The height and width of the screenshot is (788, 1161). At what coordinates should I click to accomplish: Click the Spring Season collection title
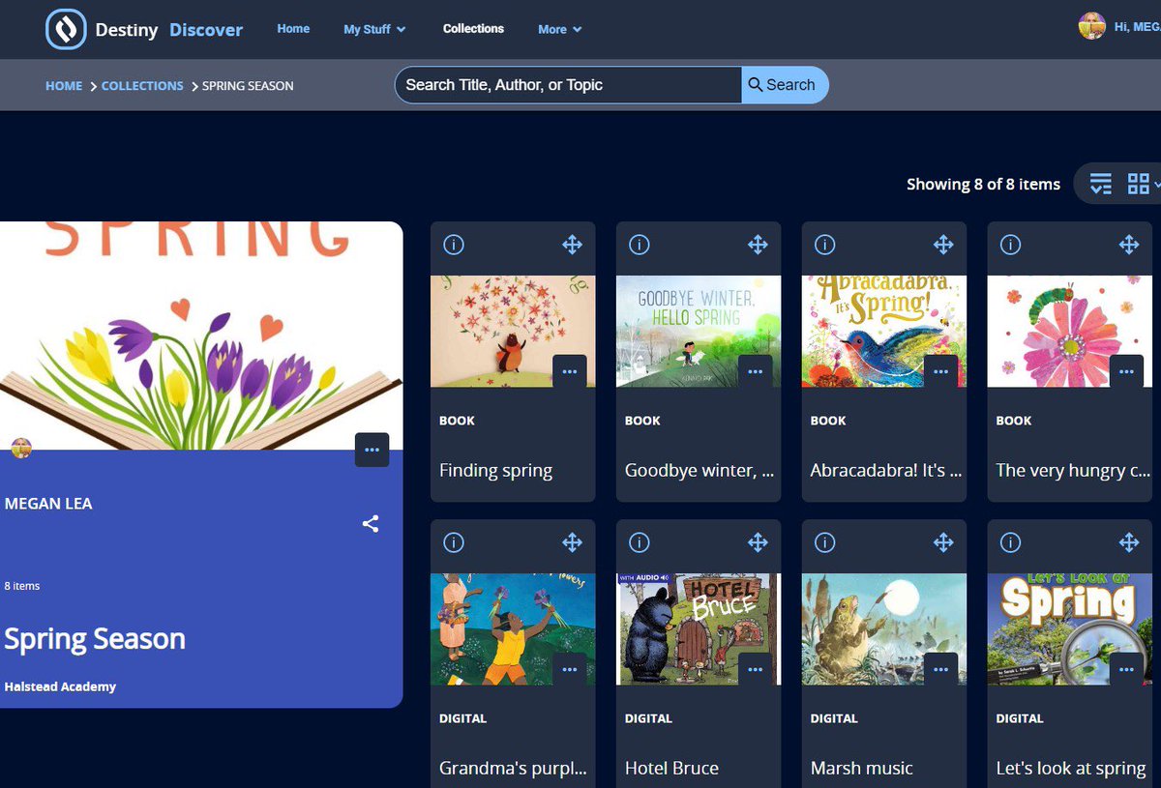tap(95, 639)
